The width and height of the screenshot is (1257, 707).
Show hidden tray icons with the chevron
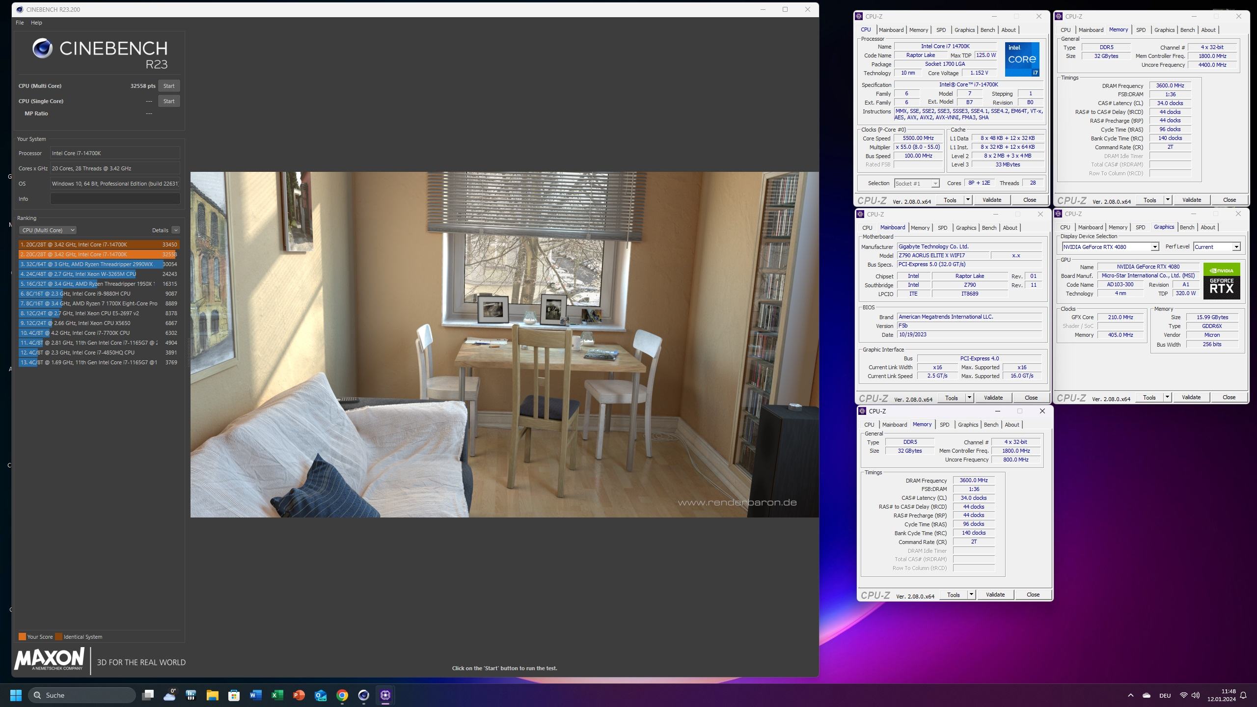pos(1130,695)
